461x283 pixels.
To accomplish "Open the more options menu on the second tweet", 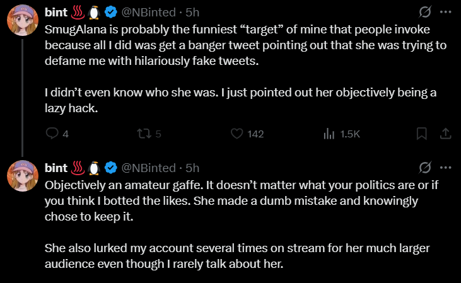I will (445, 168).
